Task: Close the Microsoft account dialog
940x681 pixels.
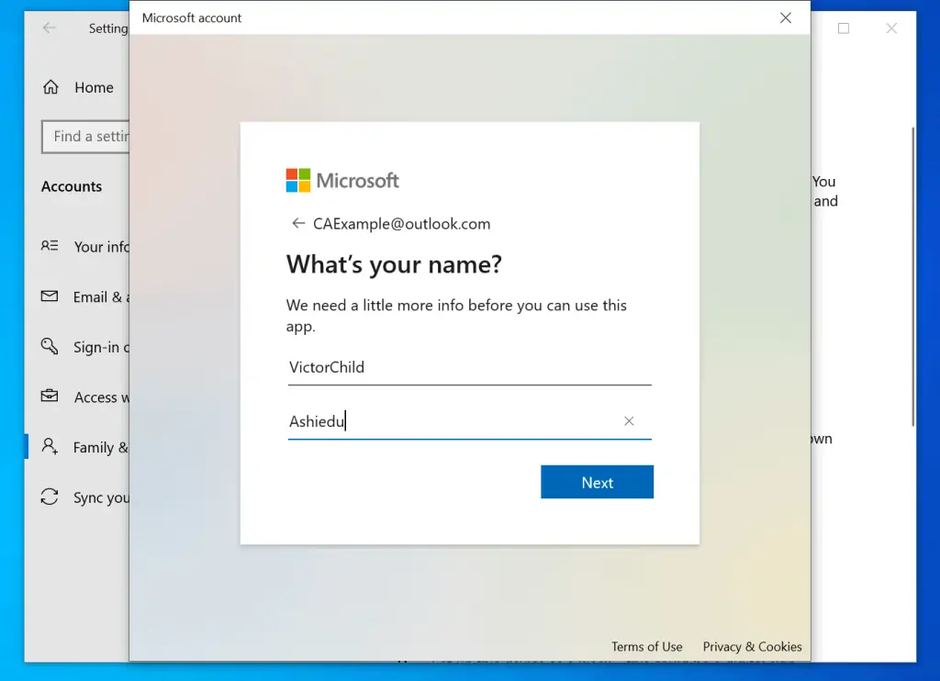Action: 786,17
